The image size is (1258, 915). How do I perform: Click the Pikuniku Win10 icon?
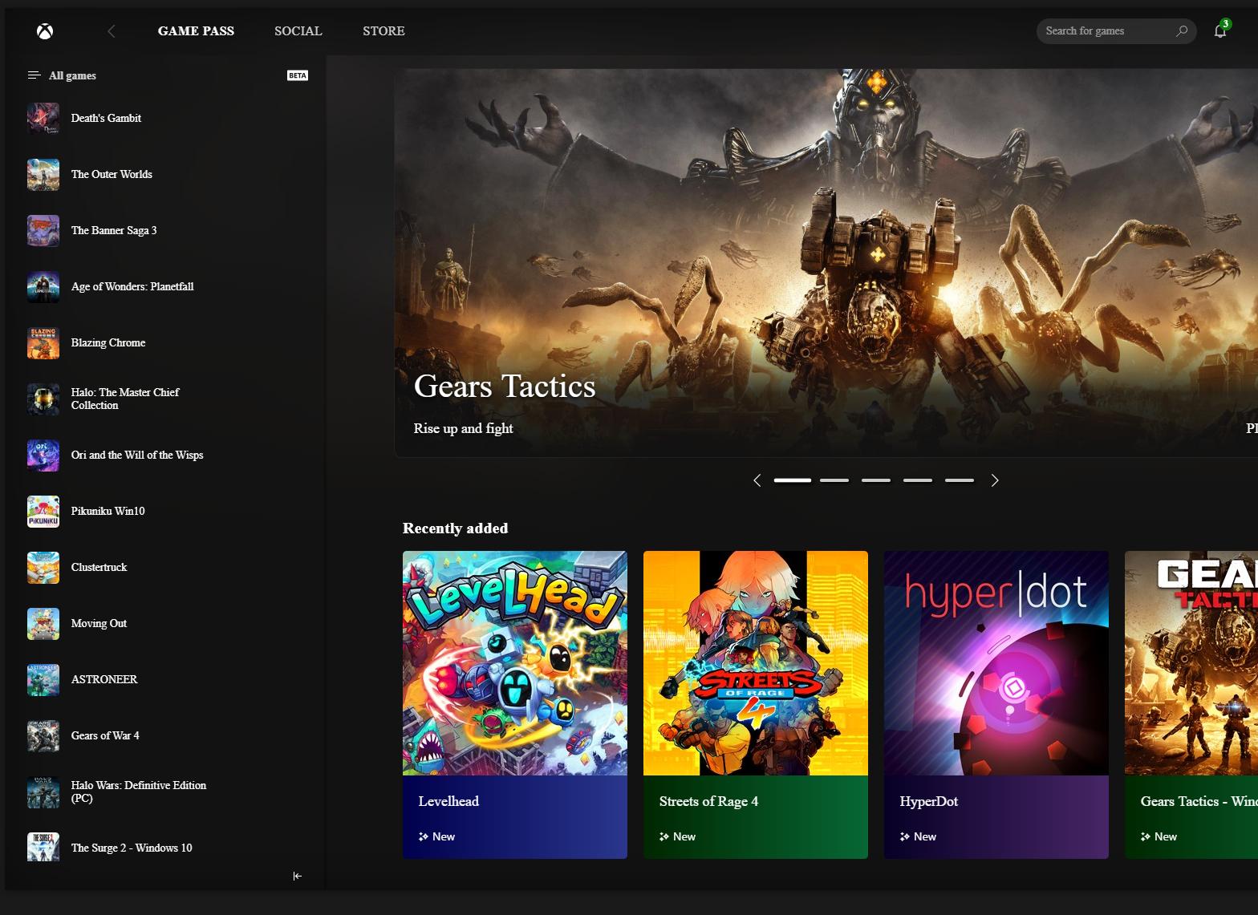43,512
